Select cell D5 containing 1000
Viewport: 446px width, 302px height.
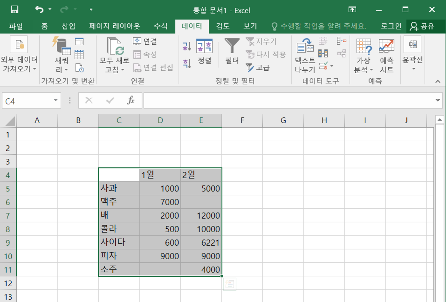tap(160, 188)
